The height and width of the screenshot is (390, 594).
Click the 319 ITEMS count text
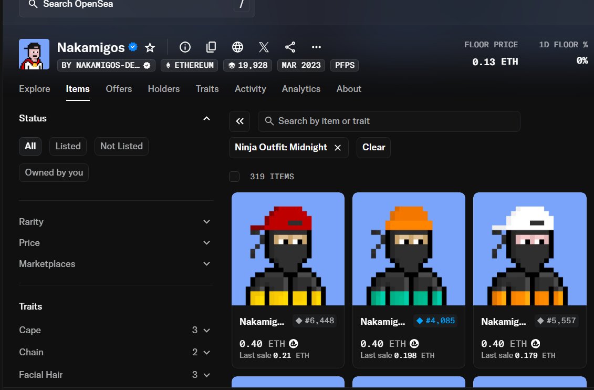(272, 177)
